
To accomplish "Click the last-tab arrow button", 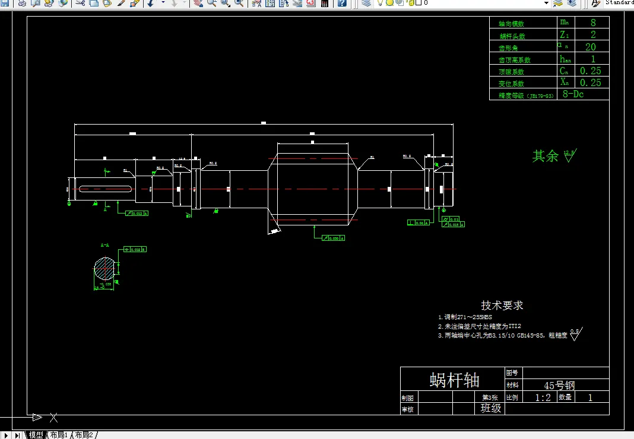I will click(x=17, y=435).
